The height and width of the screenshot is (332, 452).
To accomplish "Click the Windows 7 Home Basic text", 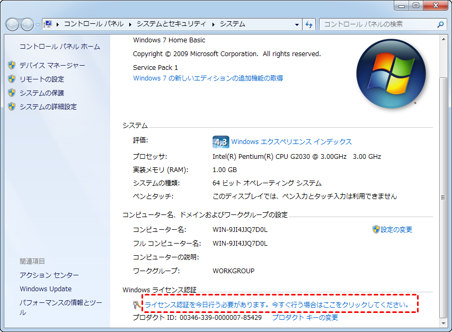I will click(169, 40).
